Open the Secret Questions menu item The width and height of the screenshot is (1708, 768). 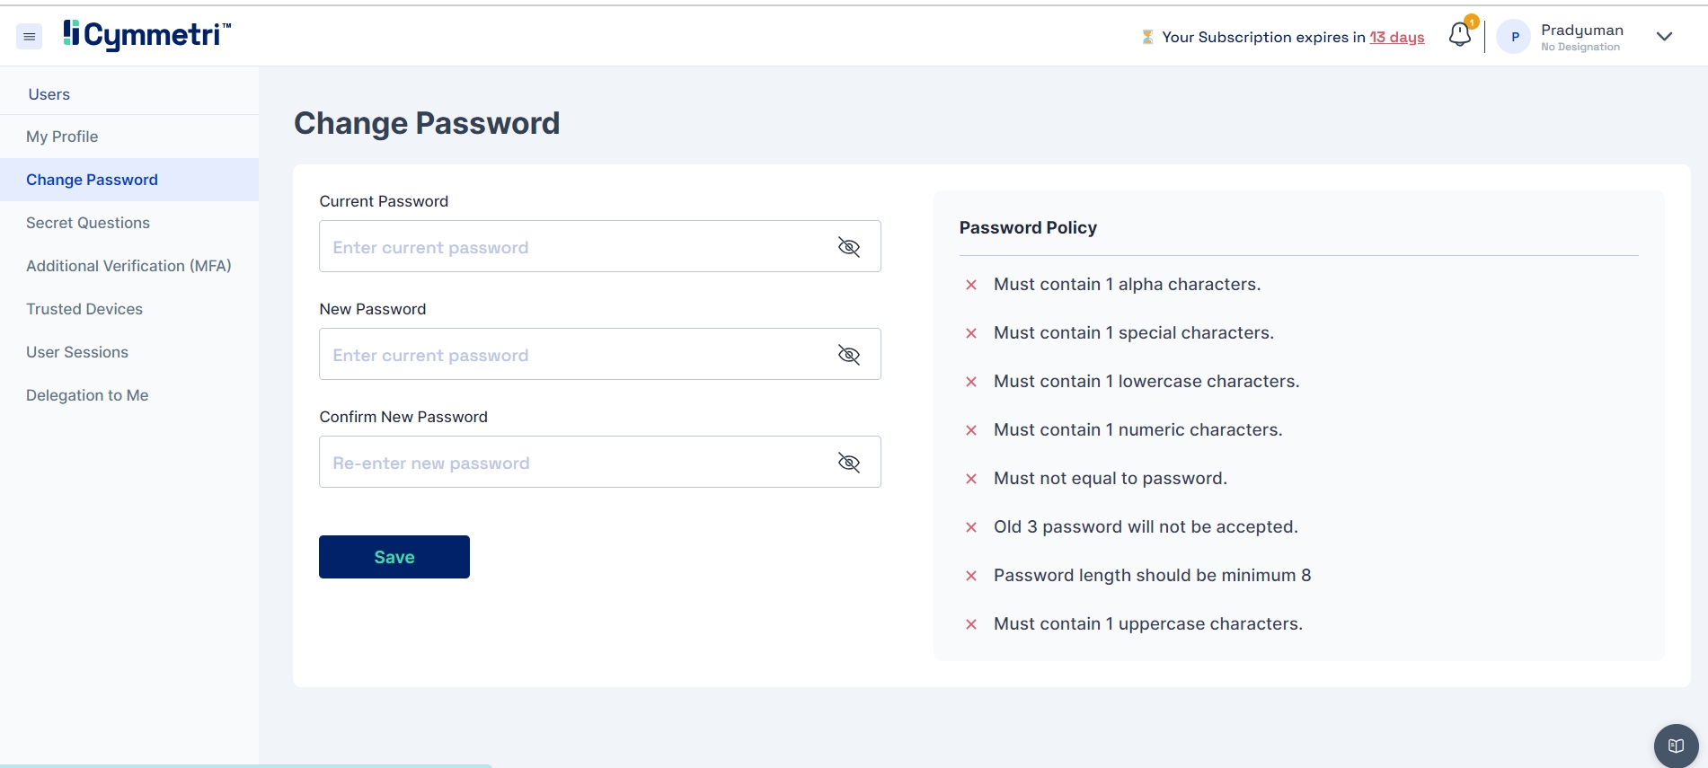click(x=88, y=223)
